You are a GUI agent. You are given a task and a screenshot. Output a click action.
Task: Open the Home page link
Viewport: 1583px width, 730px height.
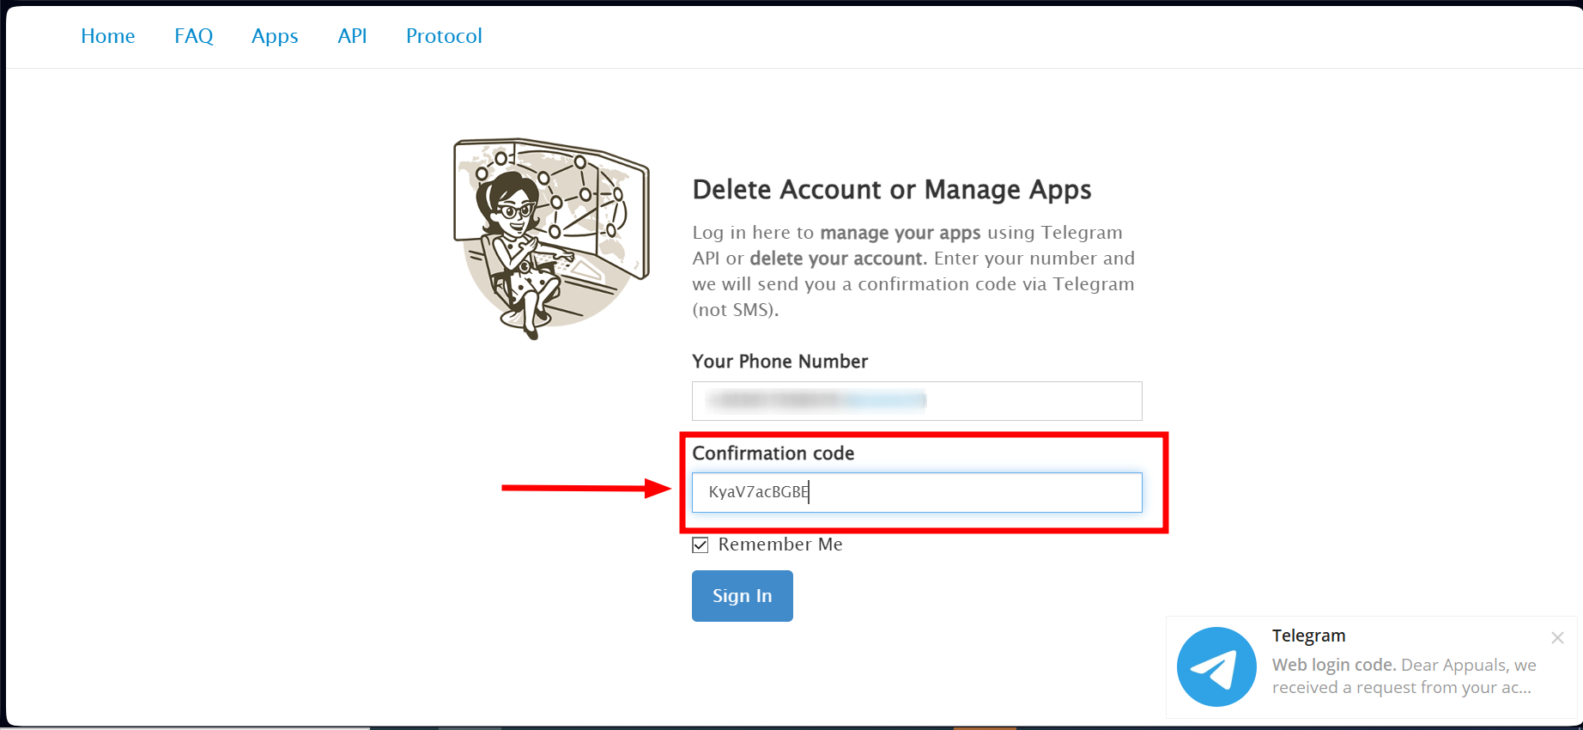[108, 36]
